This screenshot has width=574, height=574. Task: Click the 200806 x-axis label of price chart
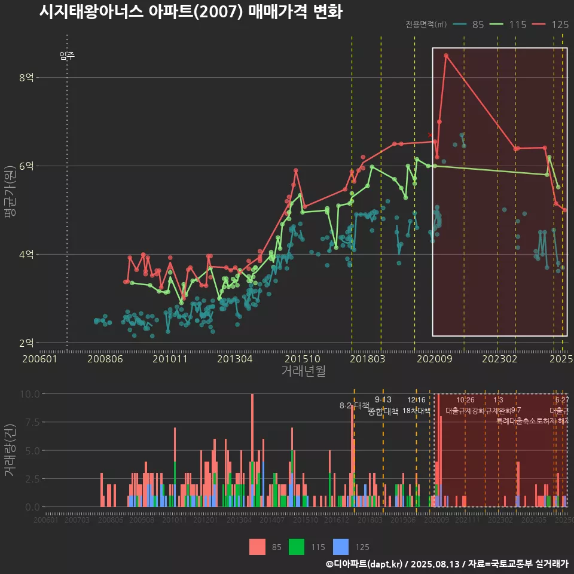105,359
